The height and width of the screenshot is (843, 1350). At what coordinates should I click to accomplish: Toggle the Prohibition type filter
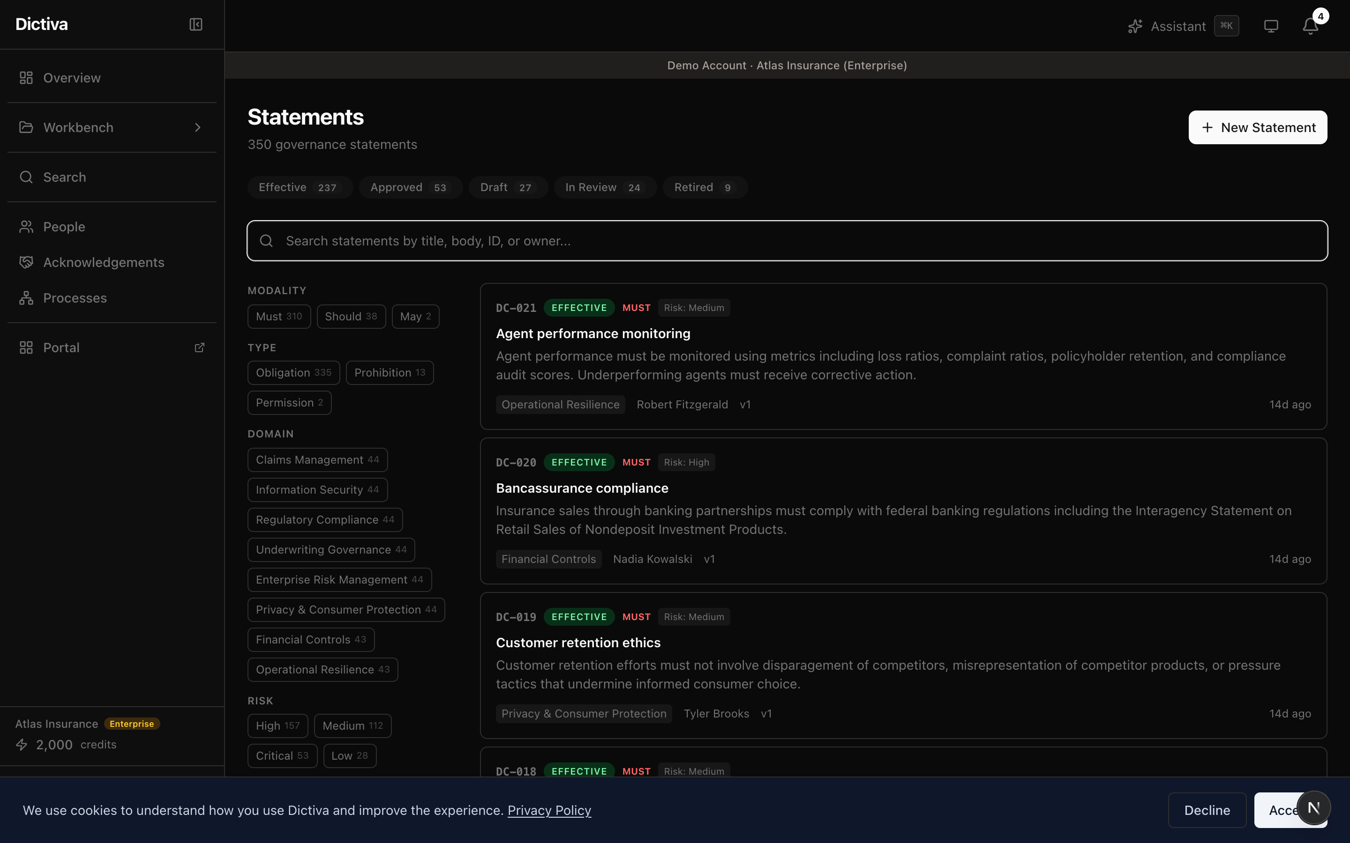click(390, 373)
